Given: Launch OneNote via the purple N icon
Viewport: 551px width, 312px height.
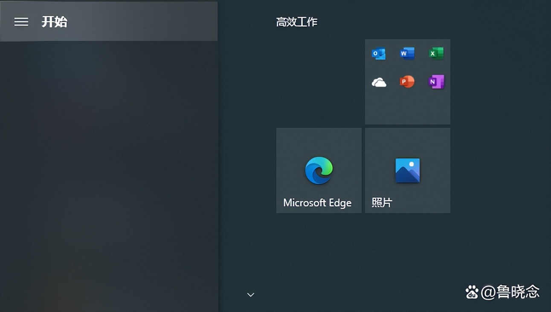Looking at the screenshot, I should click(436, 81).
